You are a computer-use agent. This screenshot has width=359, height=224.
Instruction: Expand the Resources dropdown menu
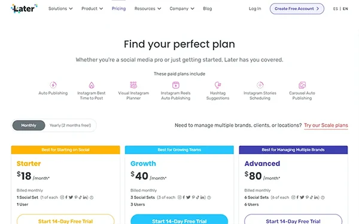click(148, 8)
